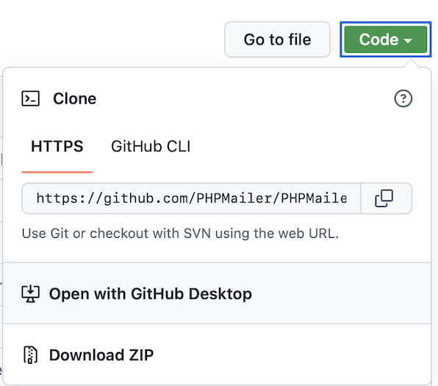
Task: Select Open with GitHub Desktop
Action: click(217, 294)
